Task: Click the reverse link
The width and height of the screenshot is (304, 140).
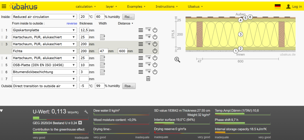Action: pos(72,23)
